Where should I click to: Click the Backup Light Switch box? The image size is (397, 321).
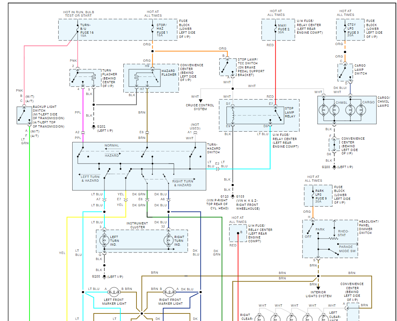(24, 115)
